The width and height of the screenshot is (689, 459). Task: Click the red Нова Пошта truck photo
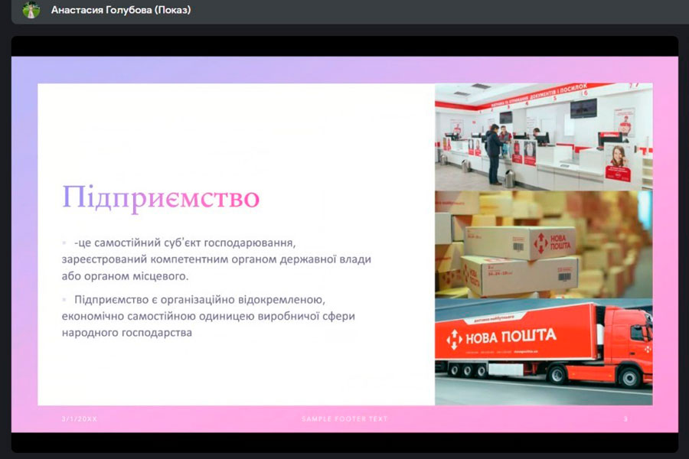(x=544, y=352)
